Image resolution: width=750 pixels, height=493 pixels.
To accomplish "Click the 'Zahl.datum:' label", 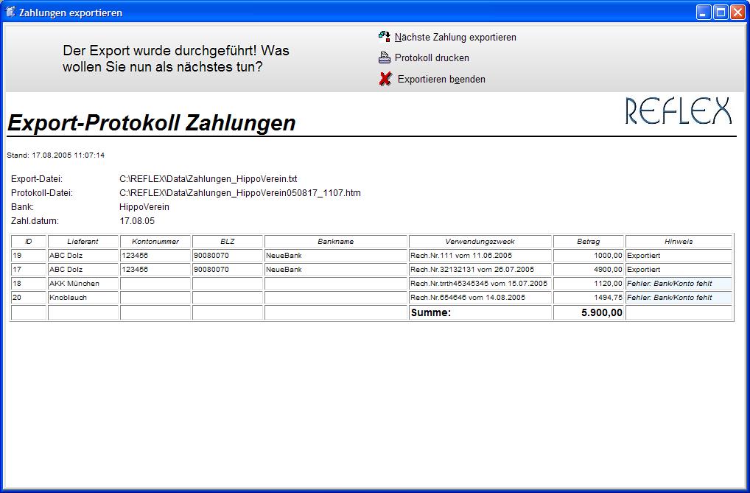I will pos(35,221).
